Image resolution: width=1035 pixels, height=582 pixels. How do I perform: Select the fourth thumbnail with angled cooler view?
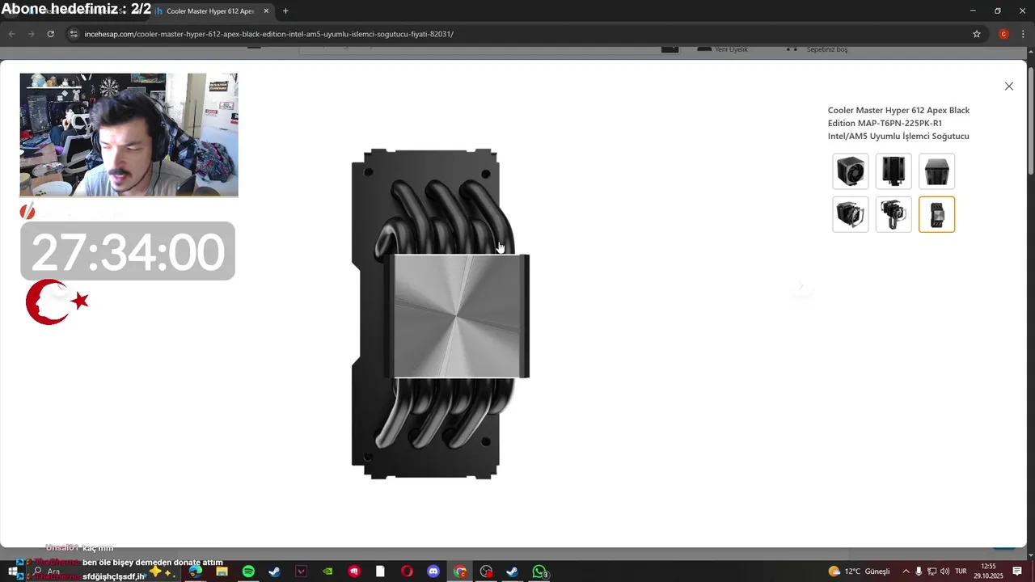click(851, 214)
